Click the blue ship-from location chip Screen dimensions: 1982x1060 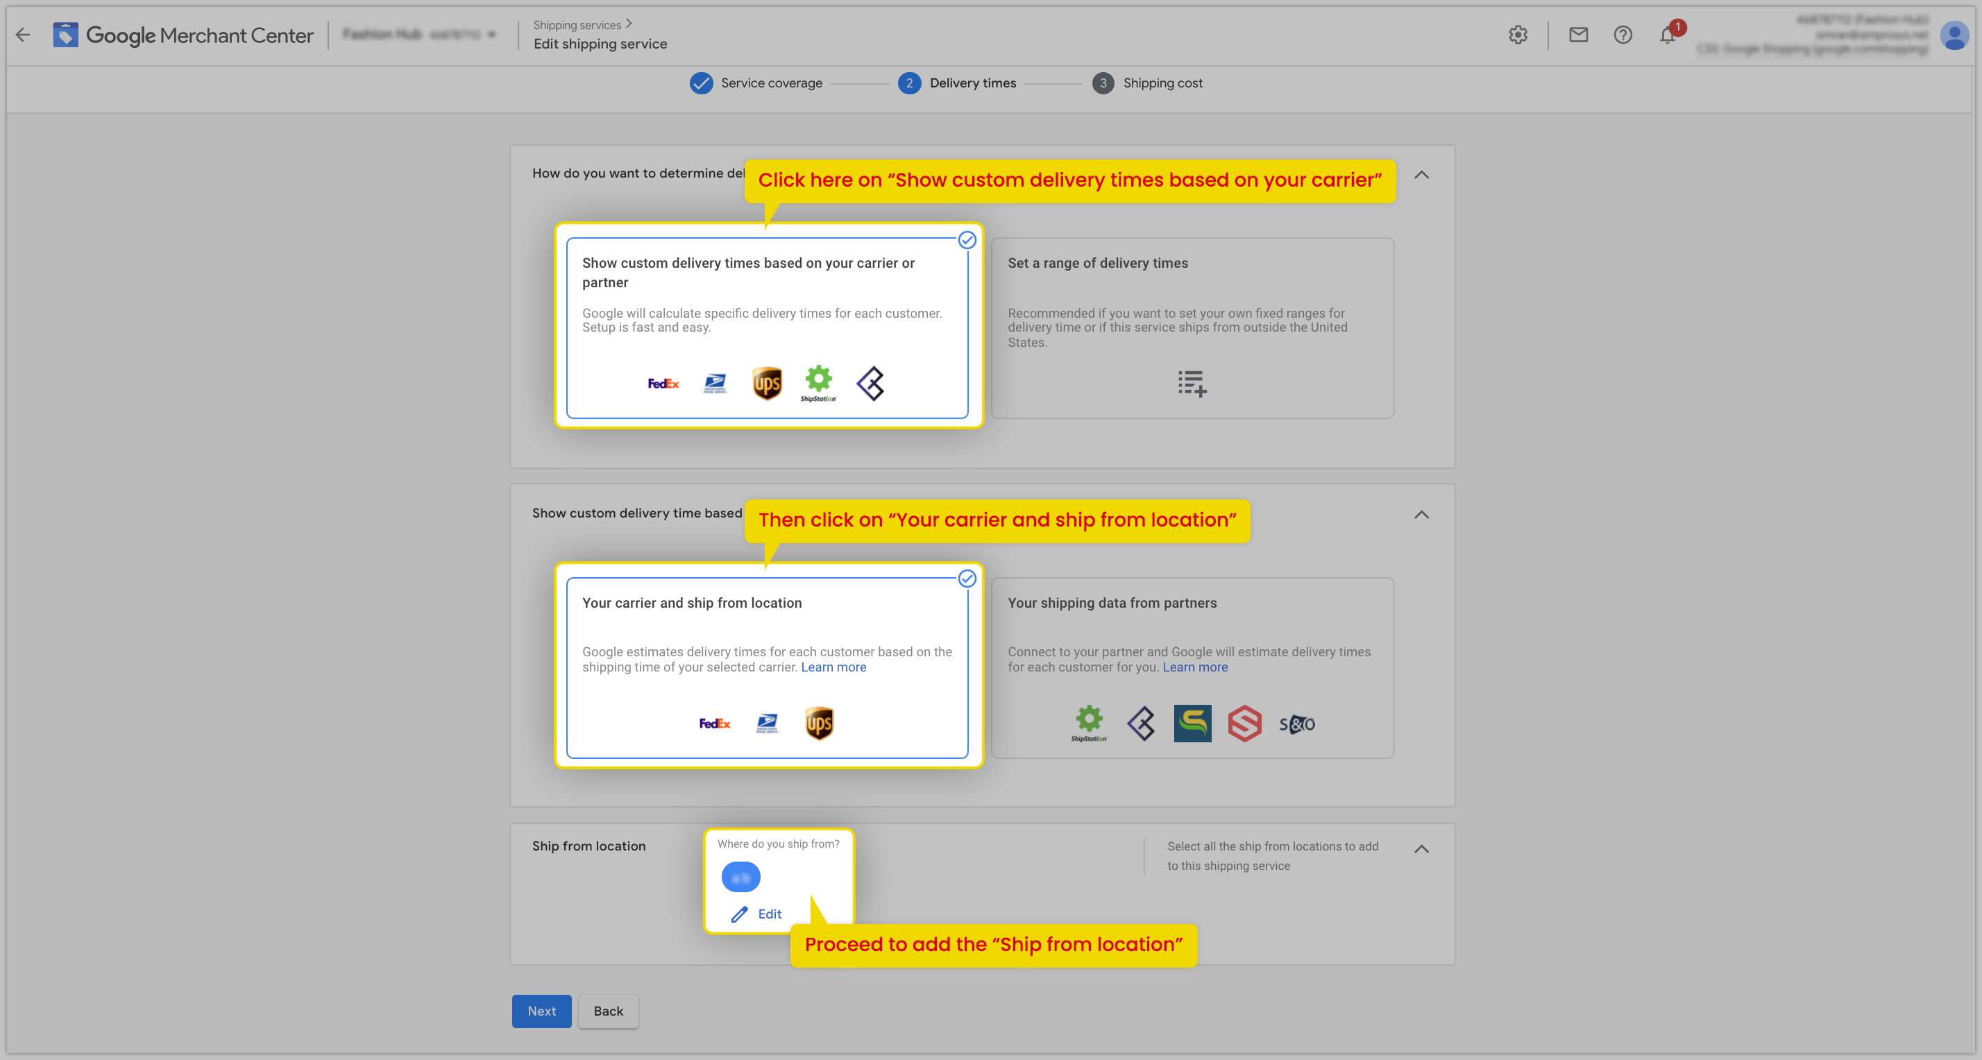(x=741, y=877)
